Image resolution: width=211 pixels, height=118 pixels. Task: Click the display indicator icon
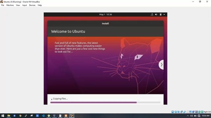coord(190,112)
